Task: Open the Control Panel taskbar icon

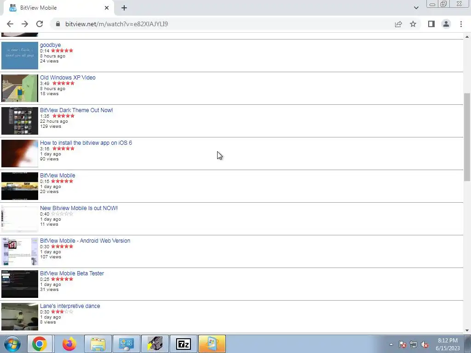Action: [x=126, y=344]
